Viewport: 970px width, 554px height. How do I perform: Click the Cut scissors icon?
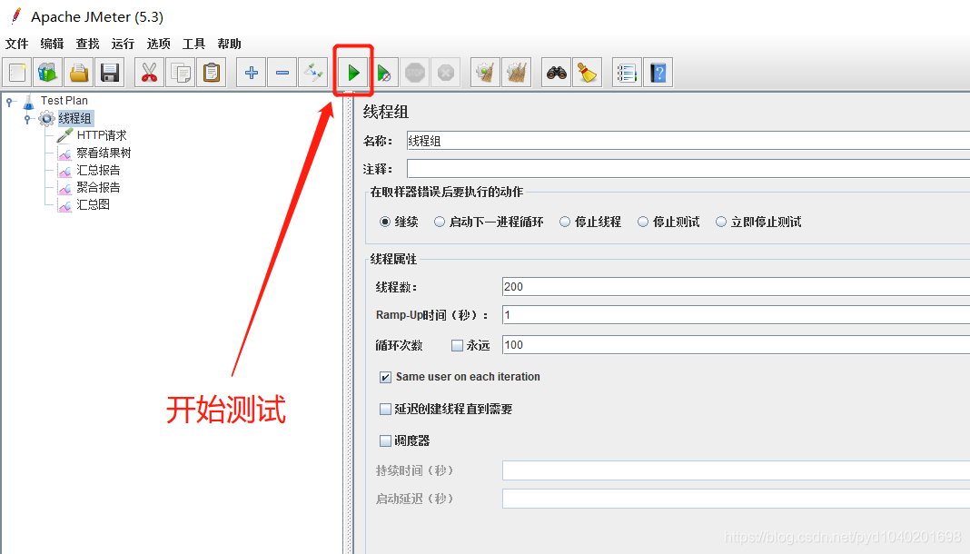(149, 73)
